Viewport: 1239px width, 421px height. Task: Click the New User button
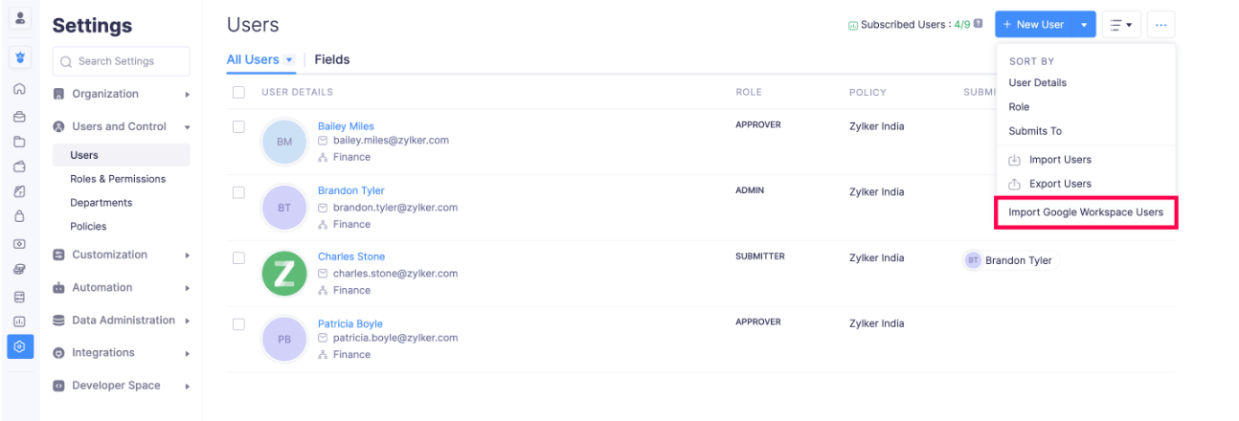click(1033, 25)
